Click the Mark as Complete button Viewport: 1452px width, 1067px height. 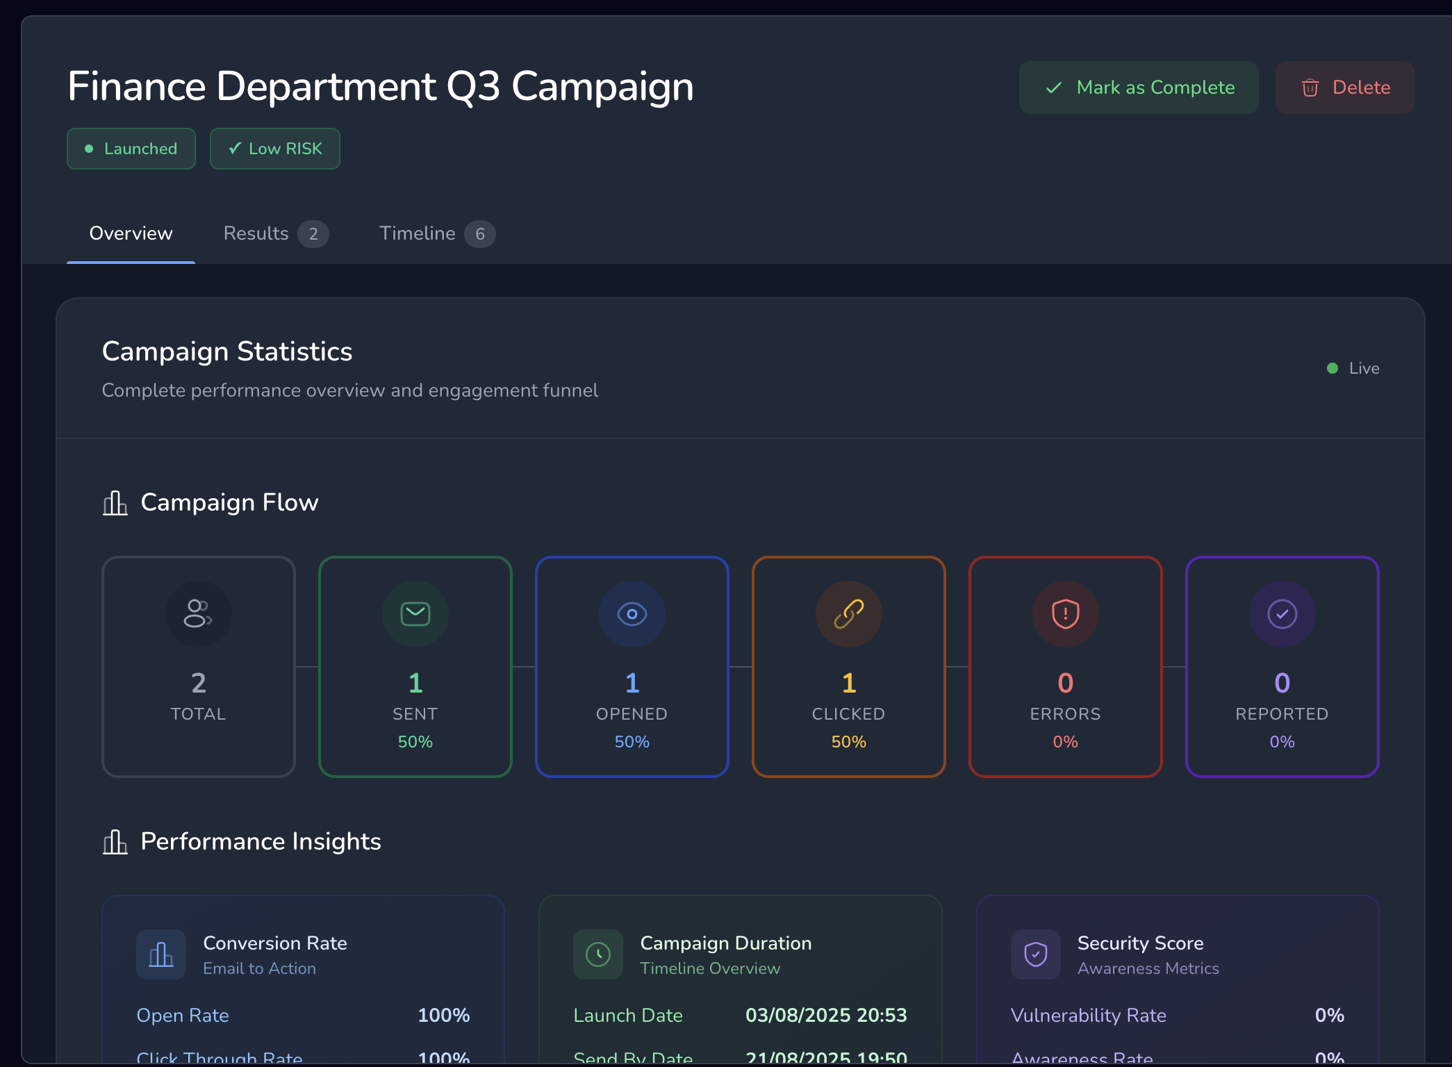coord(1138,88)
